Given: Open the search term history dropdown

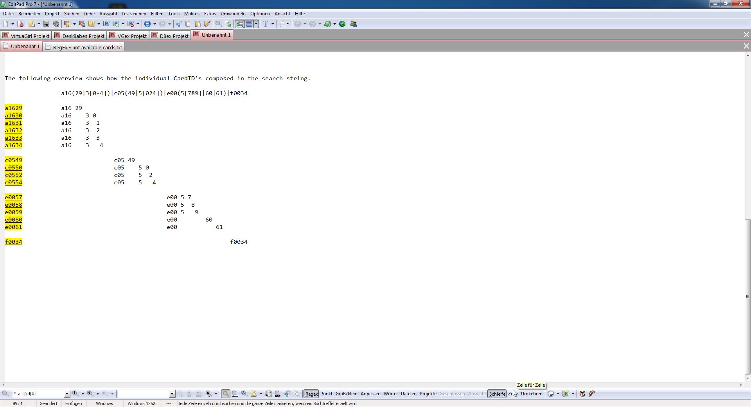Looking at the screenshot, I should click(67, 394).
